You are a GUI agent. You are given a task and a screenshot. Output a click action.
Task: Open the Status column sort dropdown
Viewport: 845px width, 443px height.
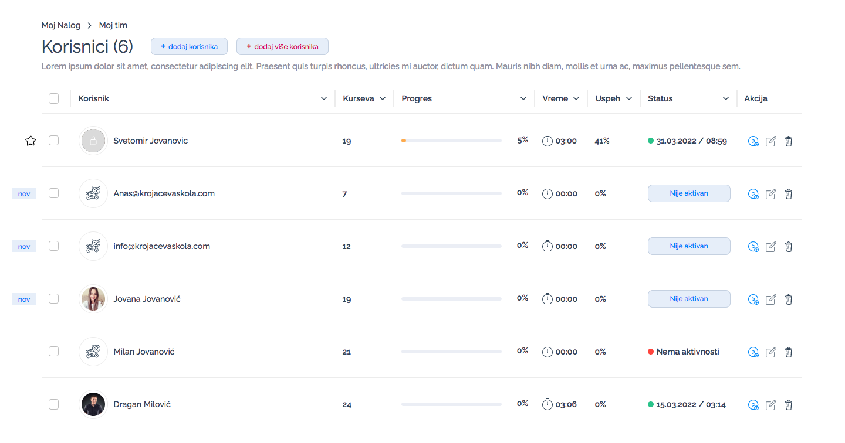[x=726, y=98]
